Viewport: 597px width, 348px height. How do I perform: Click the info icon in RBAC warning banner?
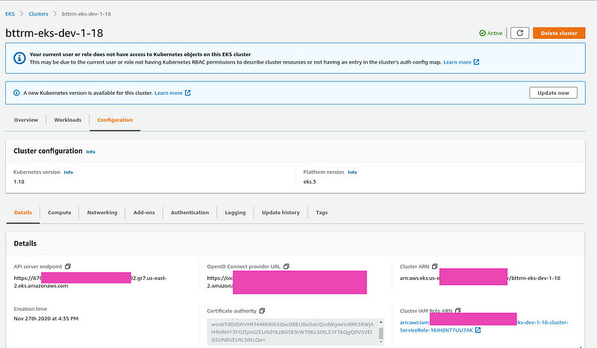pyautogui.click(x=19, y=58)
